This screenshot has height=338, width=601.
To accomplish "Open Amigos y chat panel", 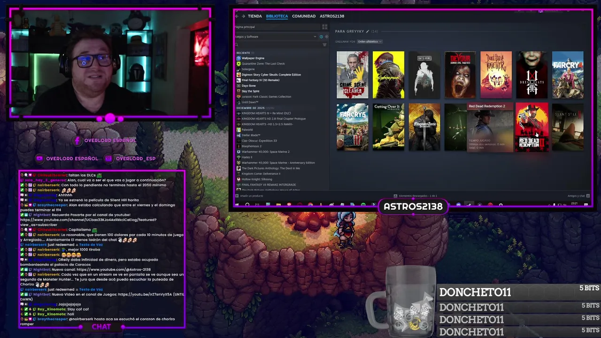I will 578,196.
